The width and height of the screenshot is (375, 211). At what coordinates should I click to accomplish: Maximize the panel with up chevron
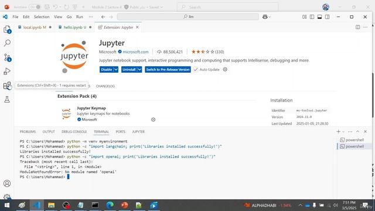(x=357, y=131)
